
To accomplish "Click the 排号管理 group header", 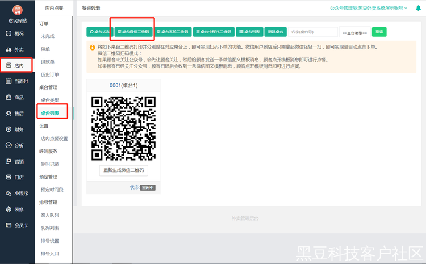I will (x=48, y=202).
